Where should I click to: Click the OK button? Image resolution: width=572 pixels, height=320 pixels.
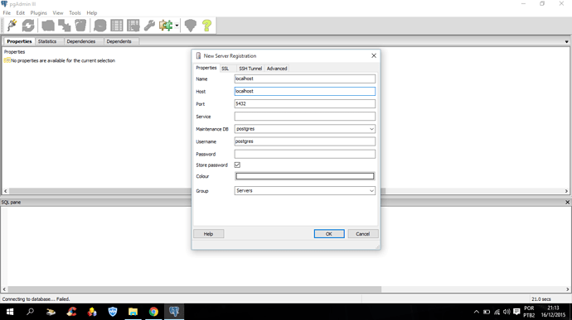(x=329, y=234)
